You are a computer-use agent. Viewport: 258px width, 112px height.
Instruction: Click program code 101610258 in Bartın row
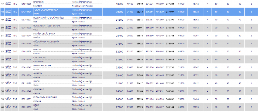pos(26,51)
